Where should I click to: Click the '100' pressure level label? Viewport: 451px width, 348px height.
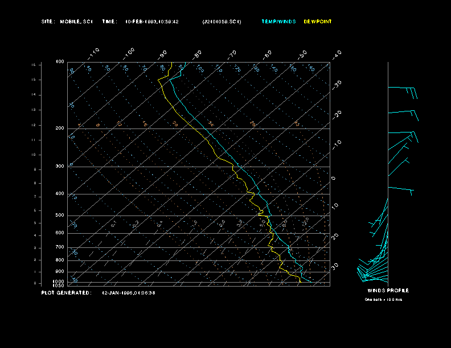(x=60, y=62)
